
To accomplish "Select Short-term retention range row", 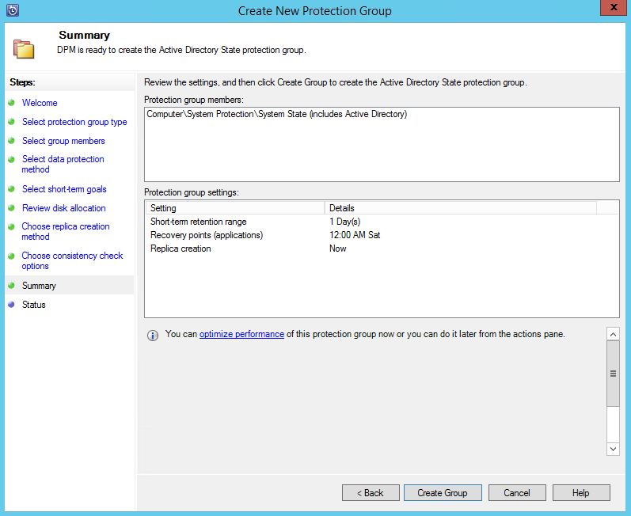I will coord(382,222).
